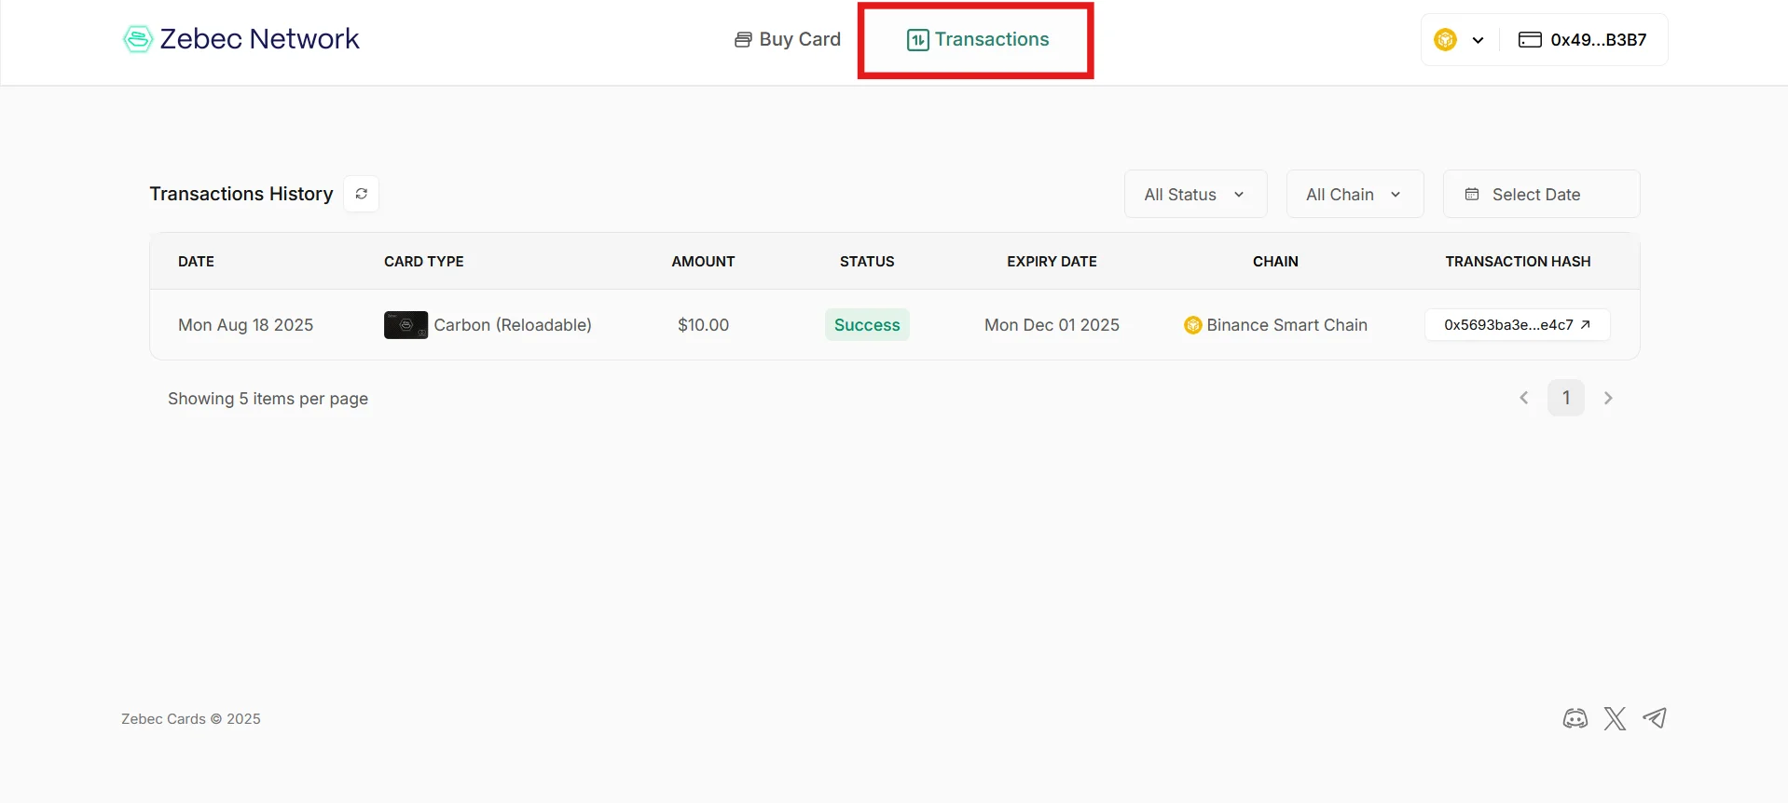1788x803 pixels.
Task: Go to the previous page arrow
Action: tap(1524, 398)
